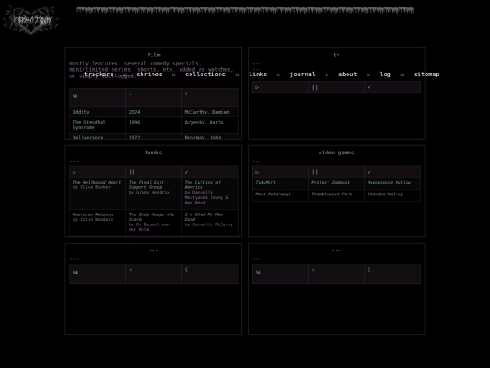Click the pause icon in video games table

click(315, 172)
